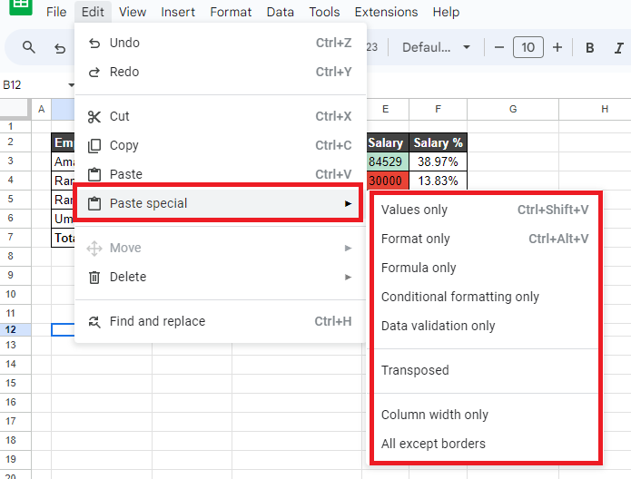Select column F header

pos(438,110)
